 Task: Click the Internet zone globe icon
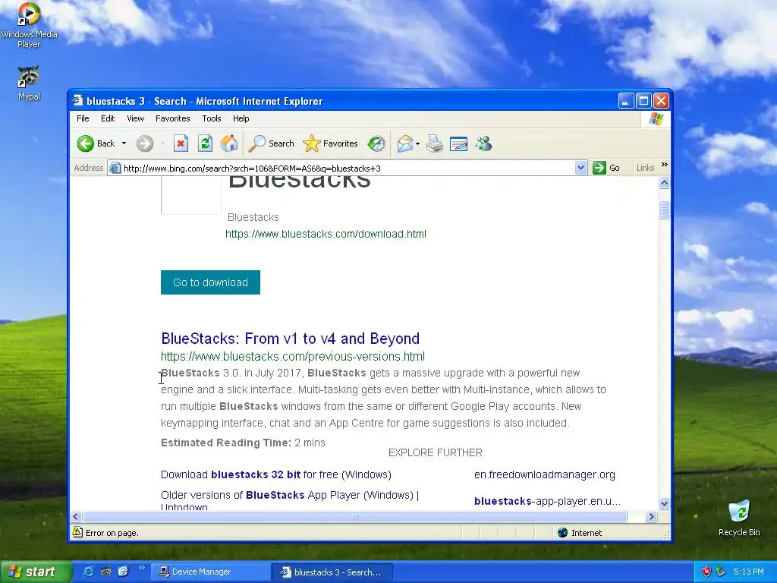562,532
